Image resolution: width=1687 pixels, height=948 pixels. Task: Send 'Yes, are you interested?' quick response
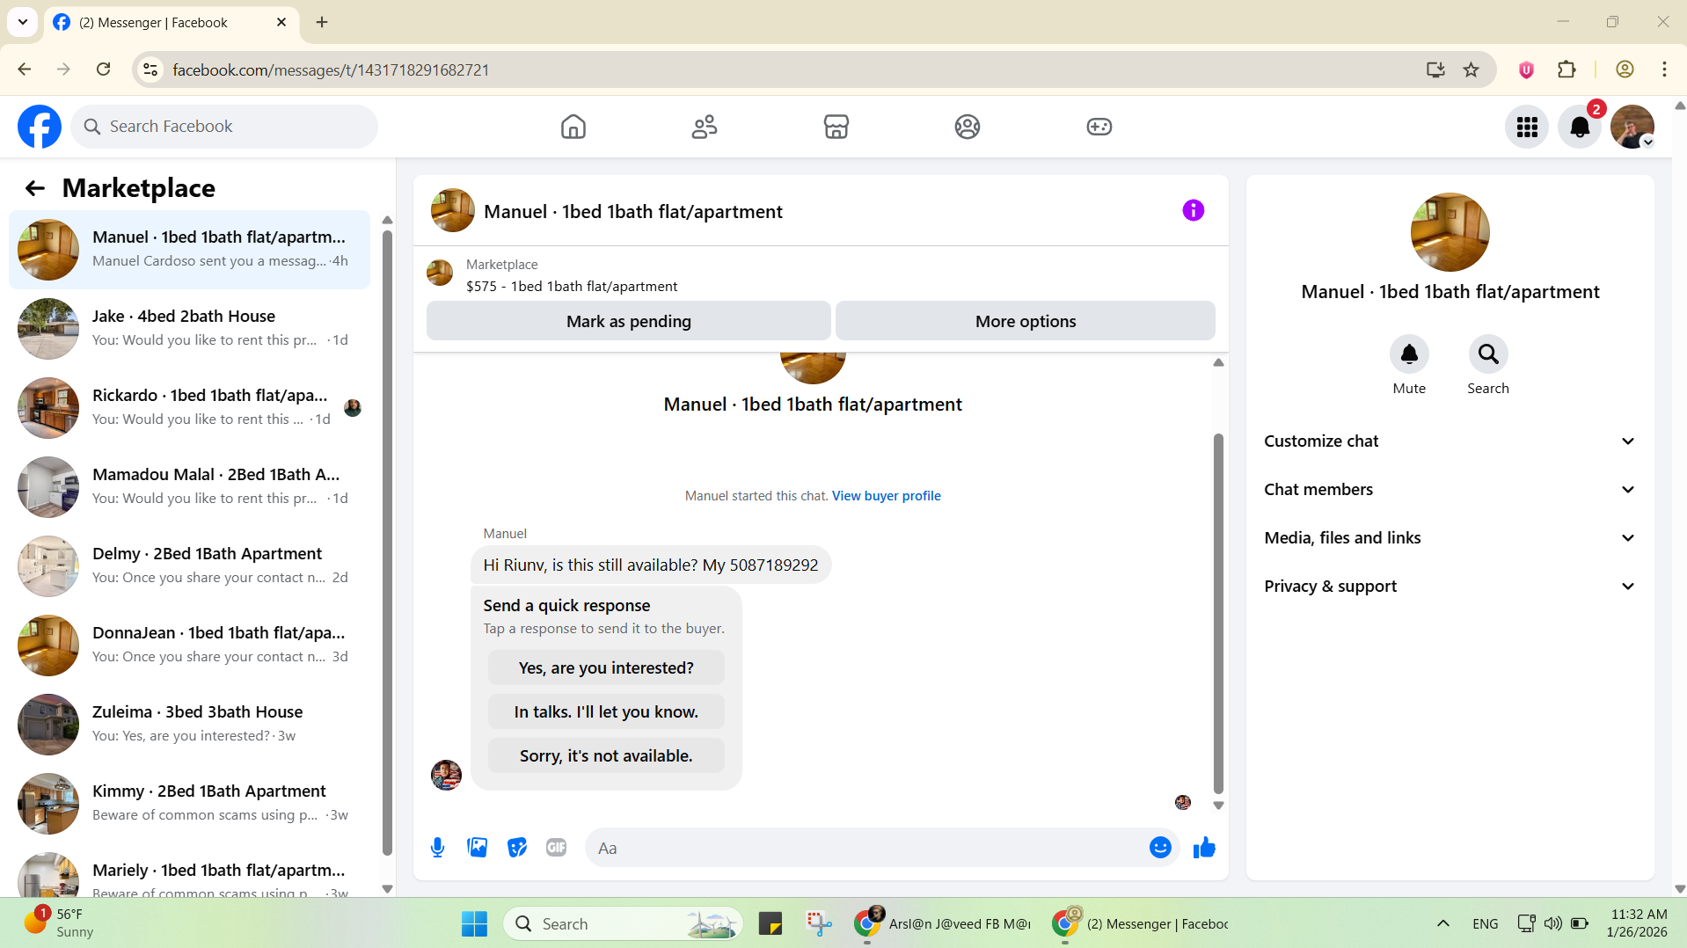(606, 667)
